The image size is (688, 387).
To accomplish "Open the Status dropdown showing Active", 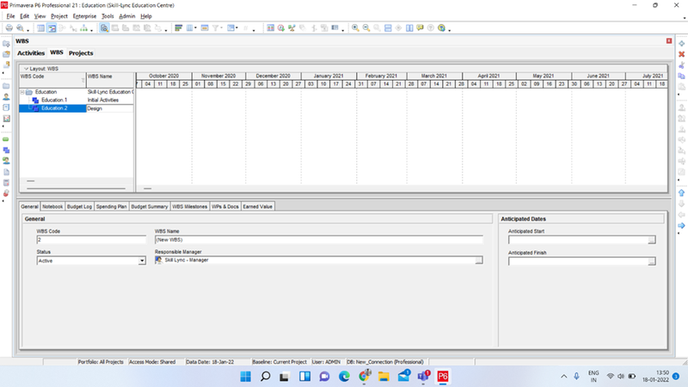I will (142, 261).
